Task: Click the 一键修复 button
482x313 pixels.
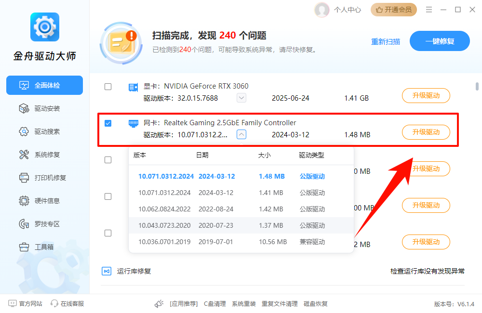Action: [x=440, y=41]
